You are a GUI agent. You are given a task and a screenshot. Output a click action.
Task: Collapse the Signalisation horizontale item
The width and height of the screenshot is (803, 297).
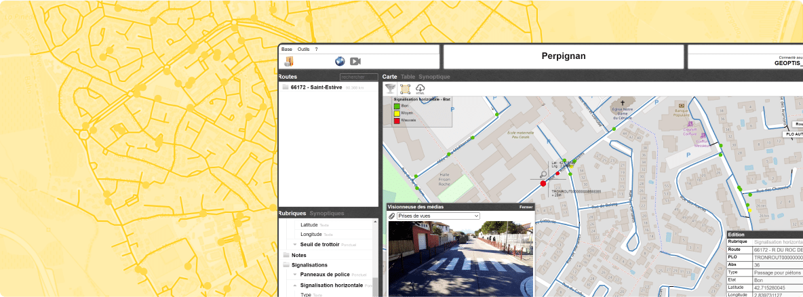[295, 285]
